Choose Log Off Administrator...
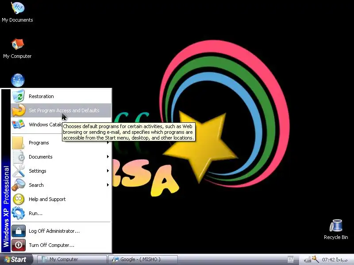The image size is (354, 265). [61, 231]
